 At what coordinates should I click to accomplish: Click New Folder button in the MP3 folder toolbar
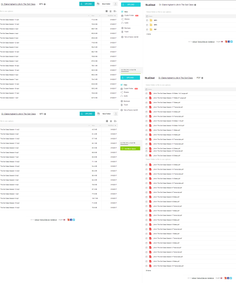coord(105,114)
